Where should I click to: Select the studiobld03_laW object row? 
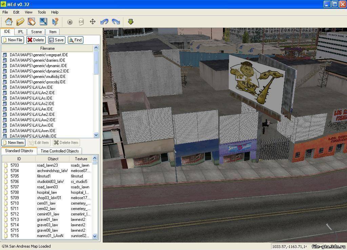tap(47, 182)
